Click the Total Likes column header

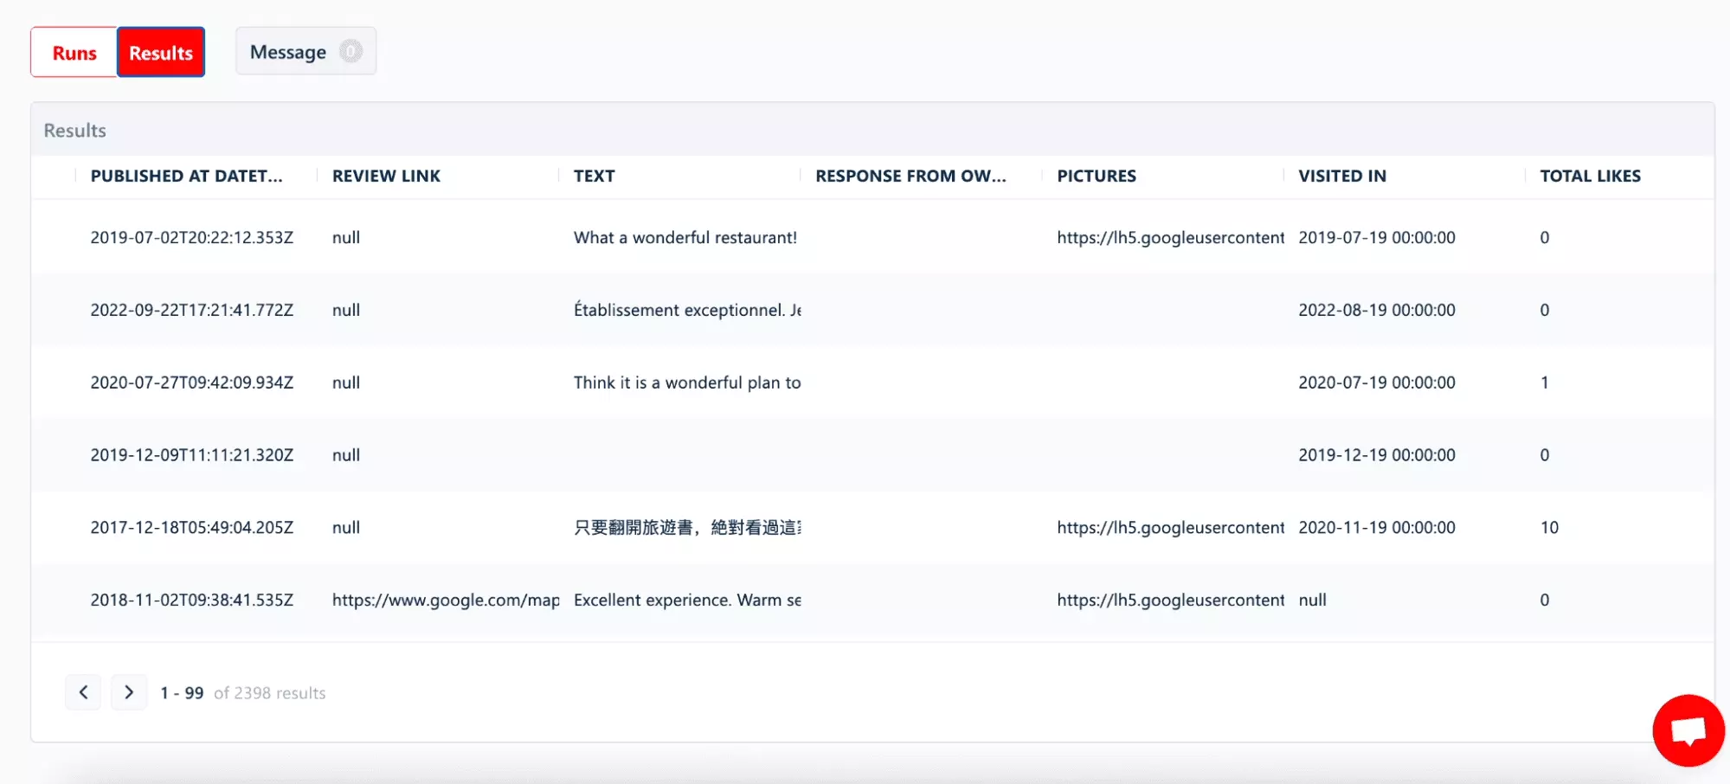1590,176
